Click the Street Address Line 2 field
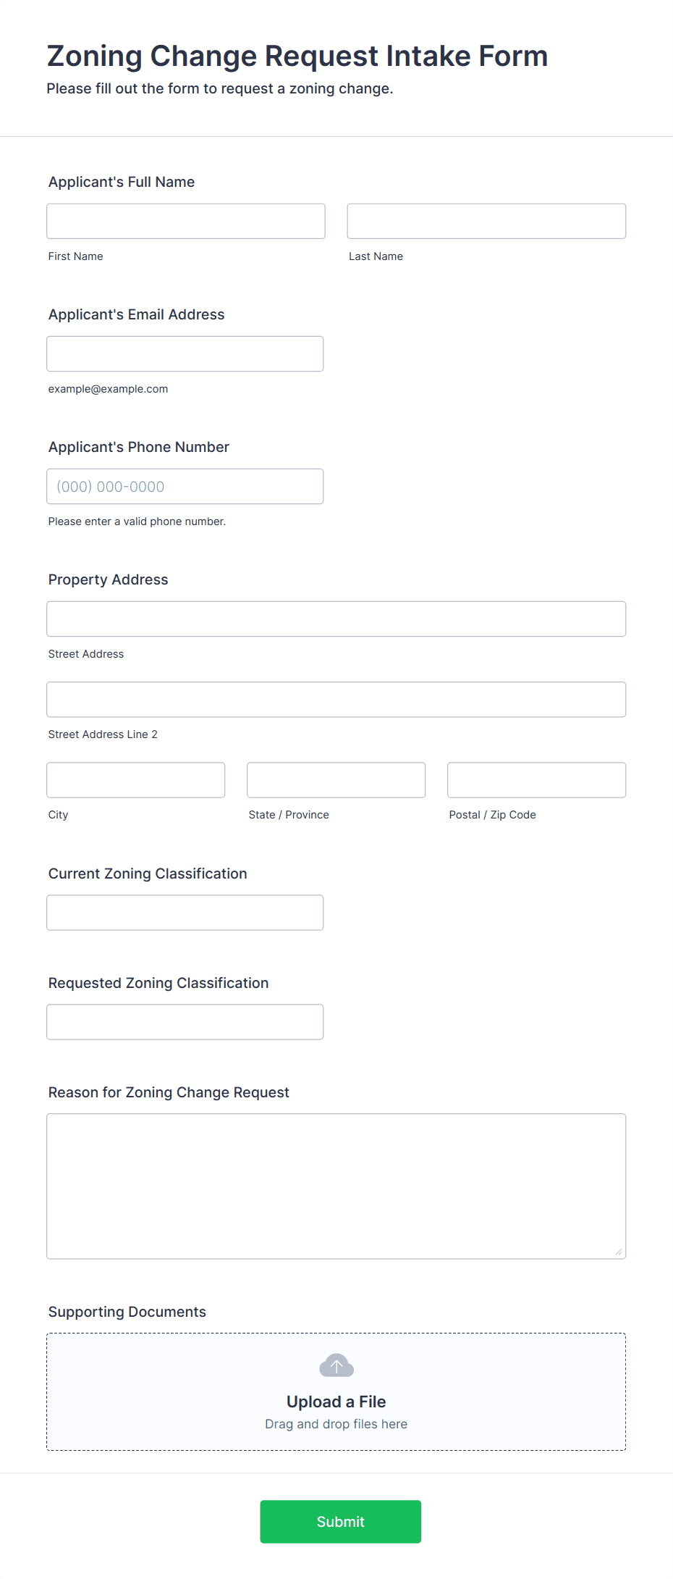The height and width of the screenshot is (1579, 673). (x=336, y=699)
